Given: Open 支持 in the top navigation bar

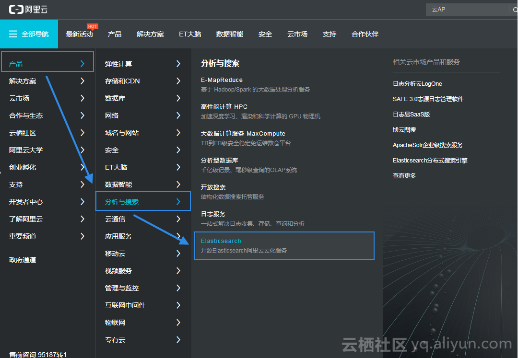Looking at the screenshot, I should click(x=330, y=34).
